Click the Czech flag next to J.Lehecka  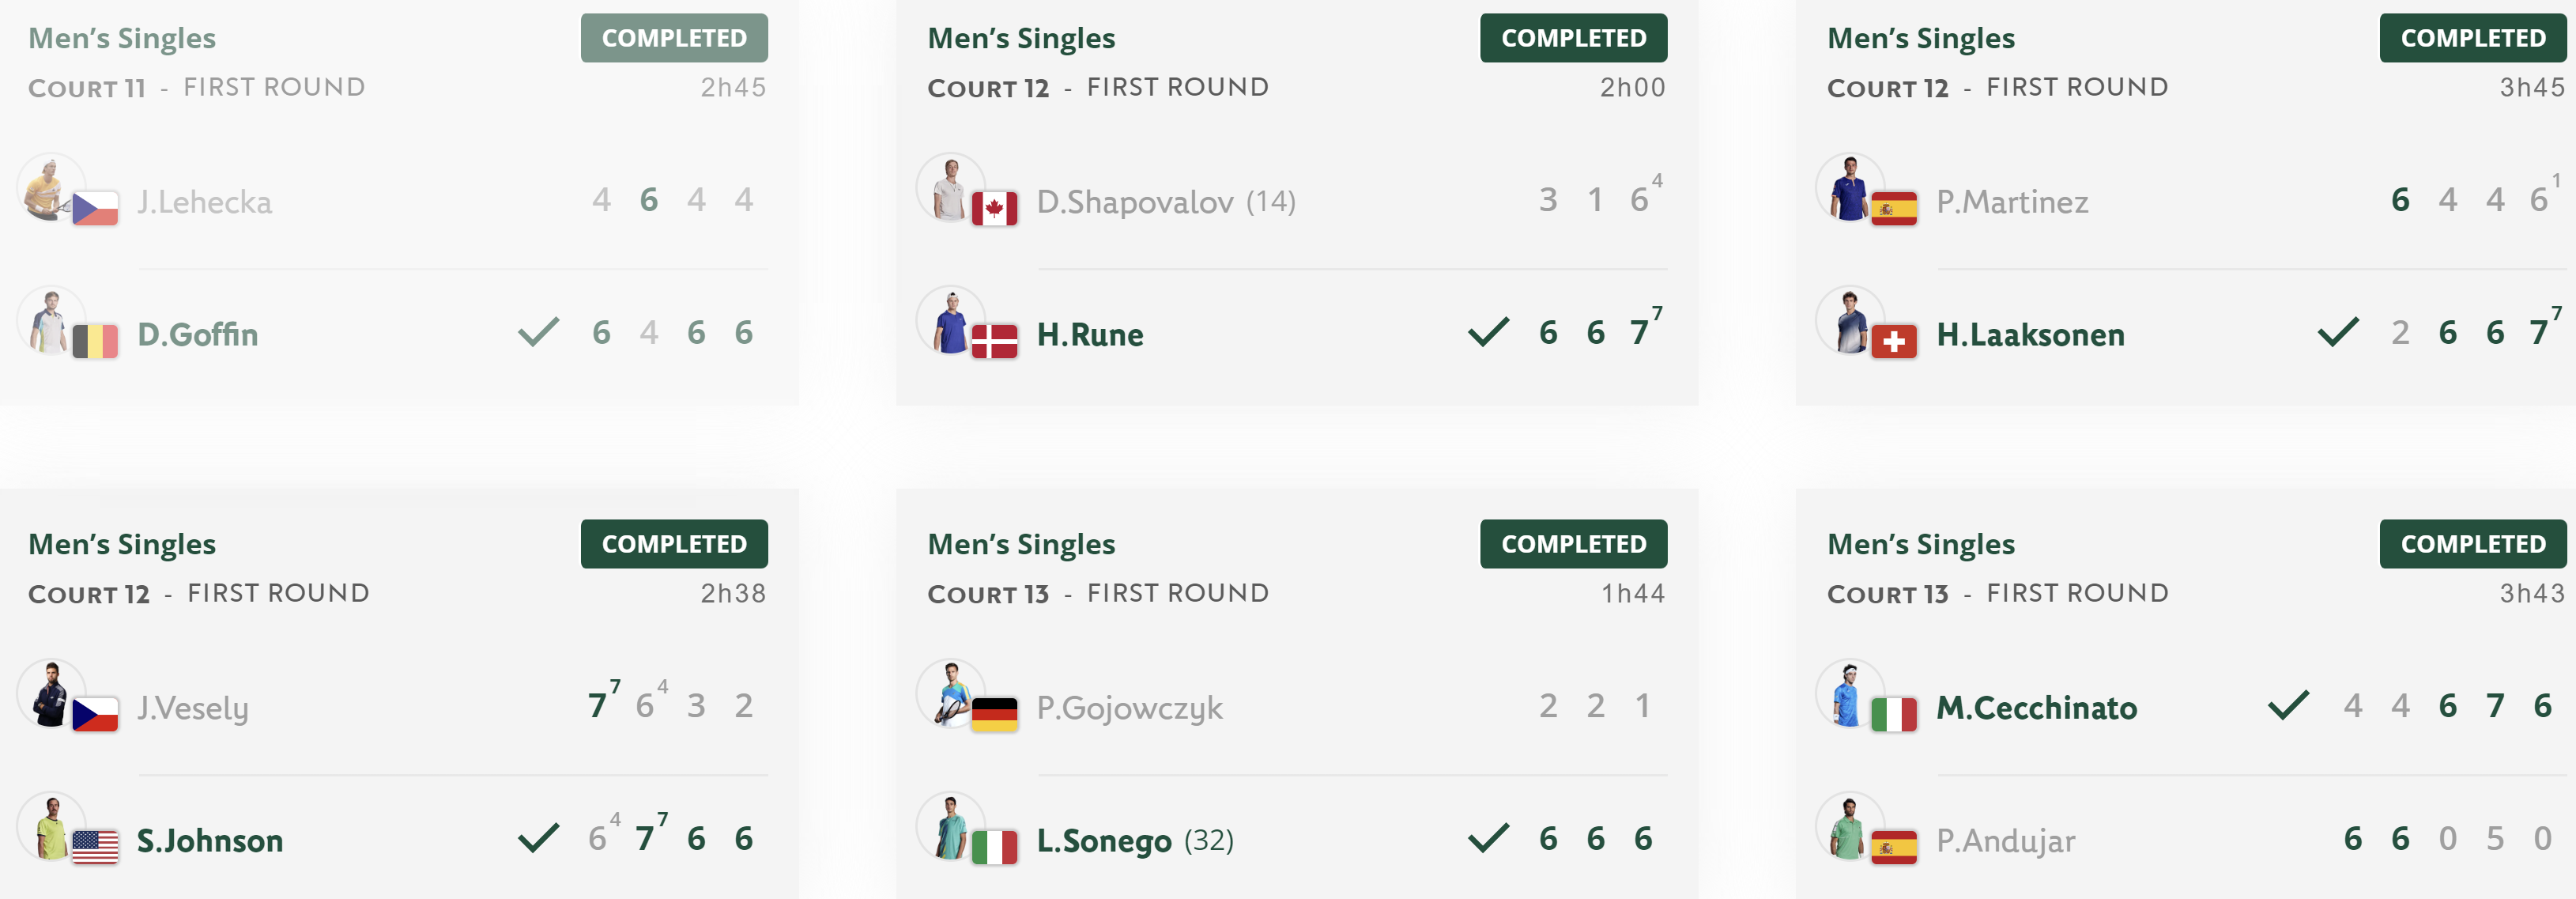95,208
